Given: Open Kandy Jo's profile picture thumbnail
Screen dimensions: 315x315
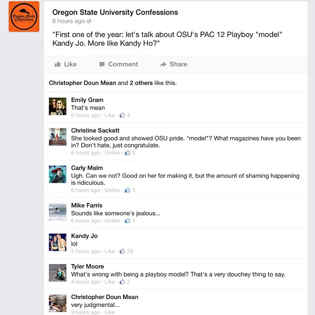Looking at the screenshot, I should pos(58,242).
